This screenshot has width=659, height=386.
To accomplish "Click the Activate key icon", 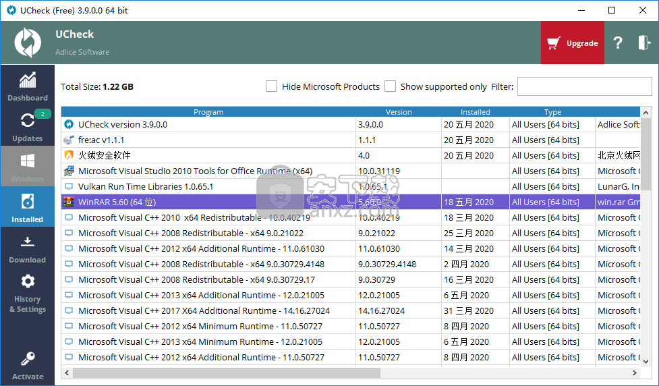I will pos(28,359).
